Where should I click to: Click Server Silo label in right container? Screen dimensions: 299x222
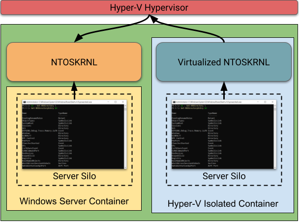[224, 176]
